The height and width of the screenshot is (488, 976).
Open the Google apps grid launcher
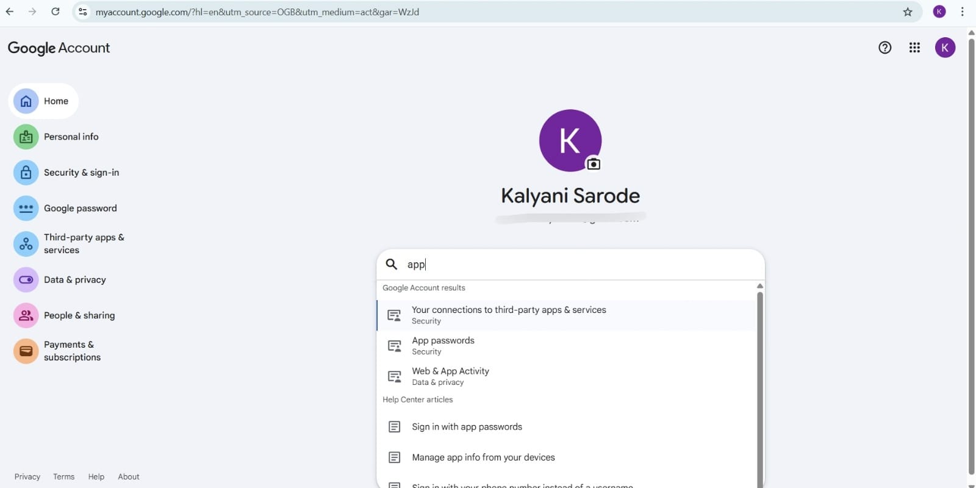pyautogui.click(x=914, y=48)
